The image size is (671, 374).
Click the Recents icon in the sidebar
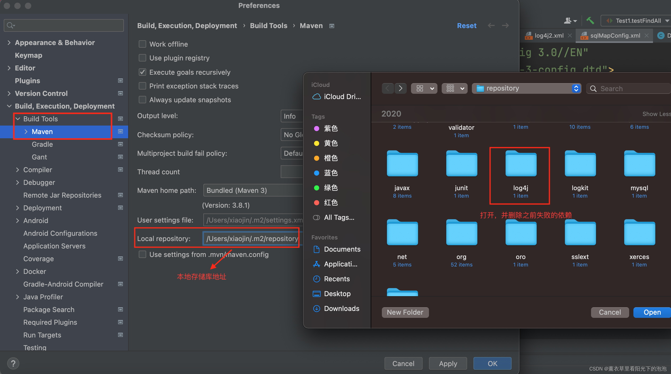click(x=317, y=279)
